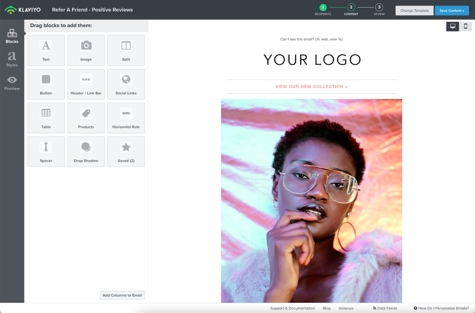Select the Social Links block

pos(126,84)
